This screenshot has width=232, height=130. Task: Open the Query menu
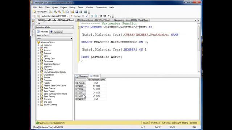pyautogui.click(x=55, y=7)
